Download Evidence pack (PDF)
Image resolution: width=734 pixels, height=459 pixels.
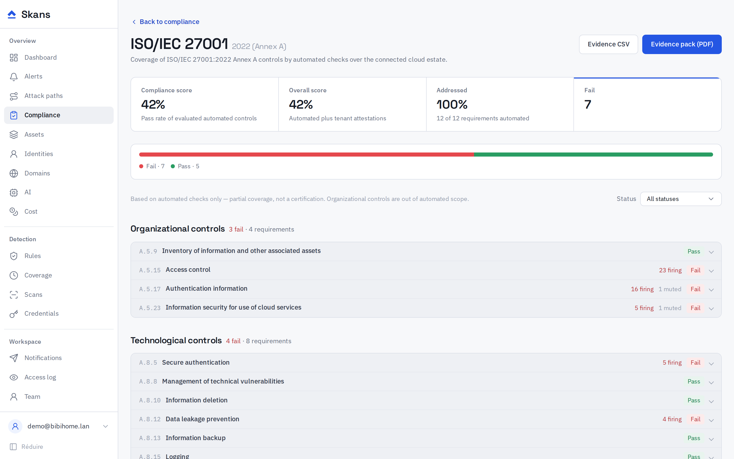[682, 44]
